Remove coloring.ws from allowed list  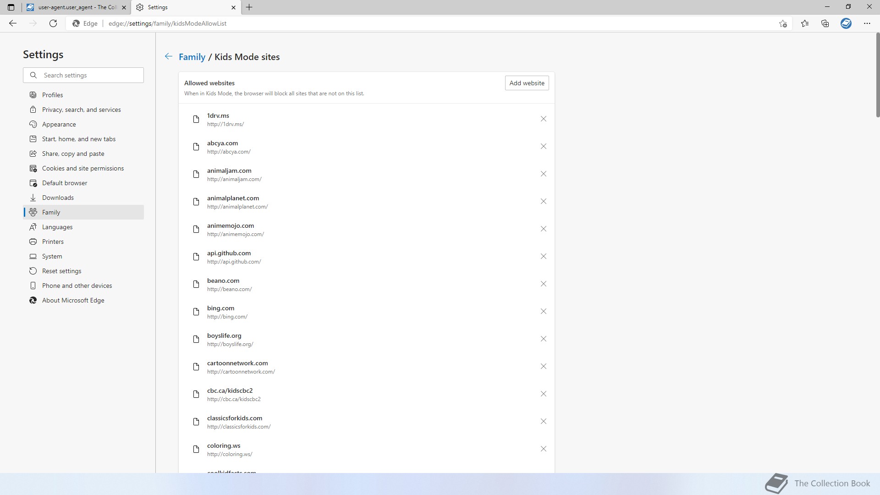click(x=543, y=449)
